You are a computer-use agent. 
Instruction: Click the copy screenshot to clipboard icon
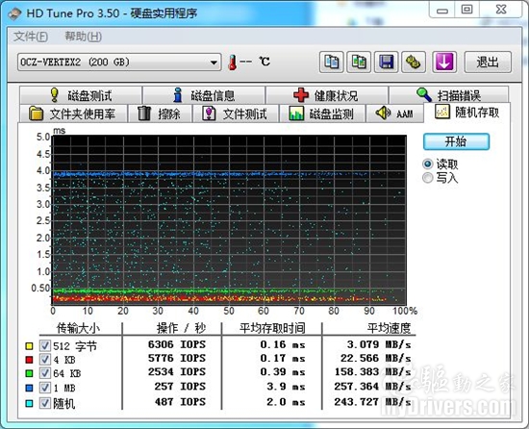pyautogui.click(x=359, y=63)
